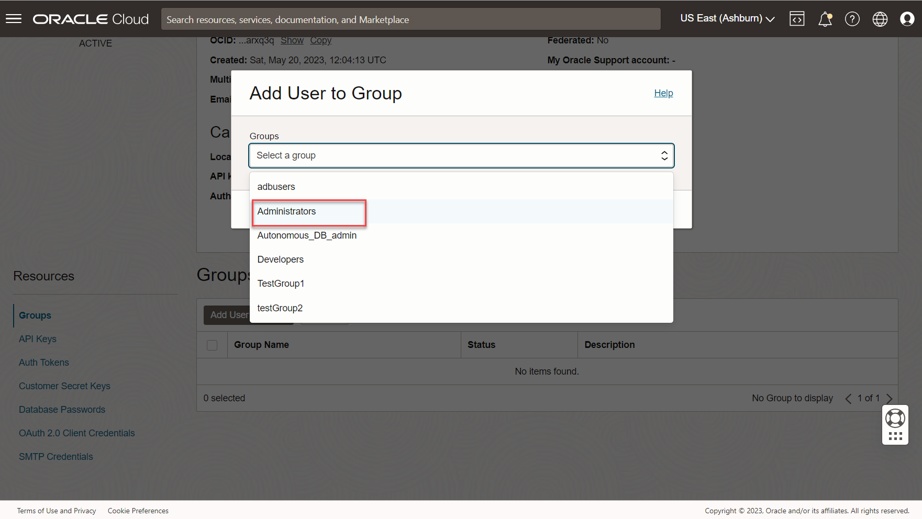
Task: Click the lifebuoy support widget icon
Action: [x=895, y=418]
